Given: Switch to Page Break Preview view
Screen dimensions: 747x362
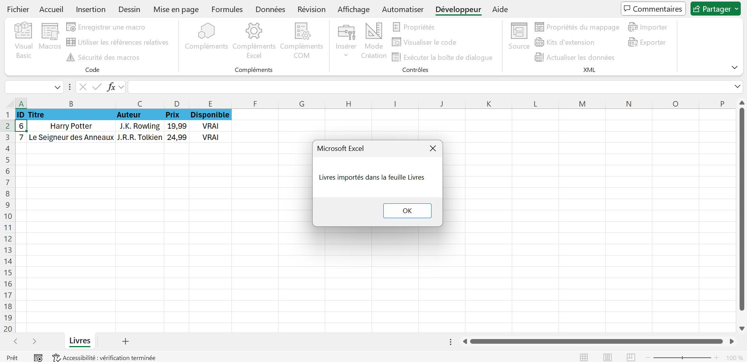Looking at the screenshot, I should point(631,358).
